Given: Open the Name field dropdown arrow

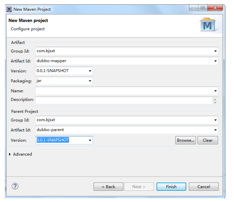Looking at the screenshot, I should tap(216, 91).
